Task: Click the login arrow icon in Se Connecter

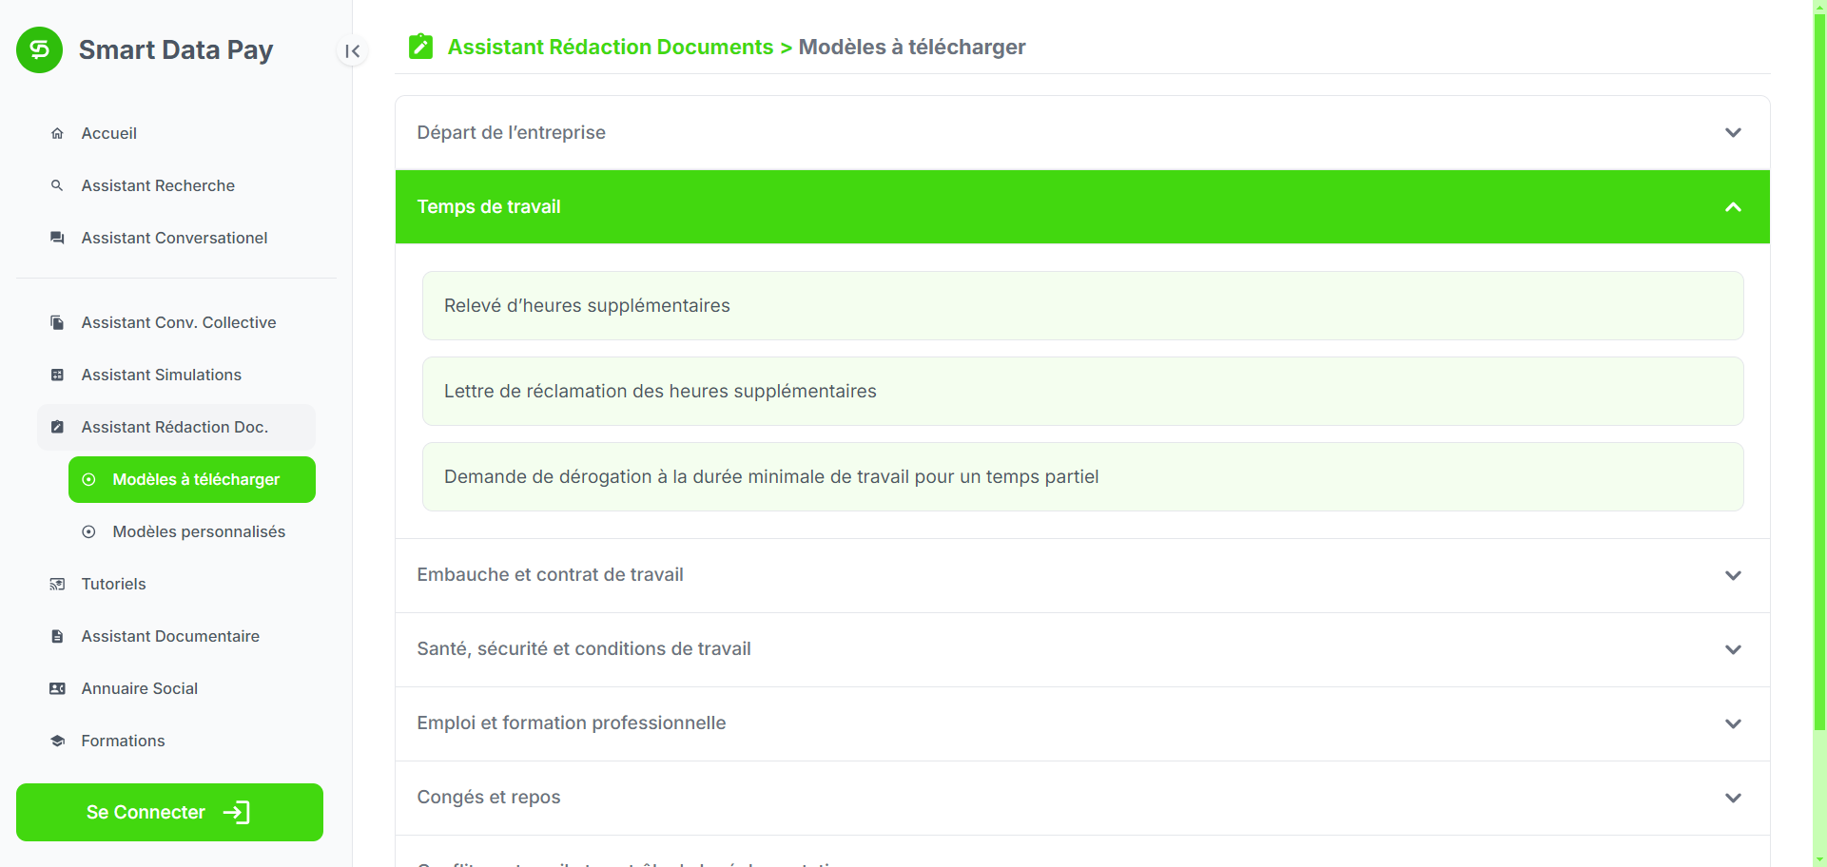Action: [237, 812]
